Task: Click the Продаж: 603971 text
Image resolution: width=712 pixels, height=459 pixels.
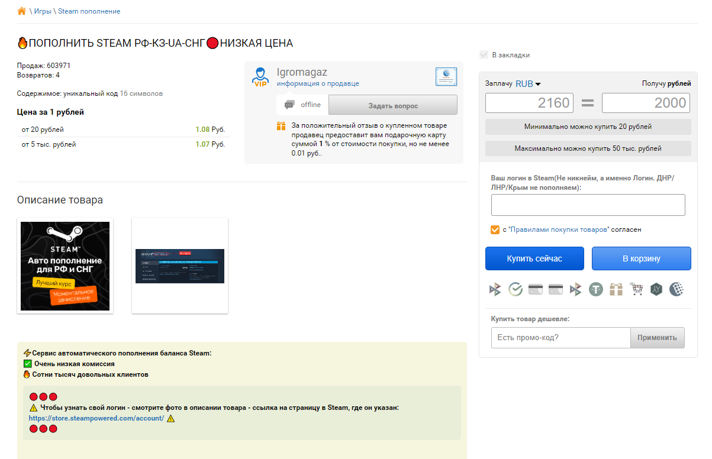Action: click(x=44, y=66)
